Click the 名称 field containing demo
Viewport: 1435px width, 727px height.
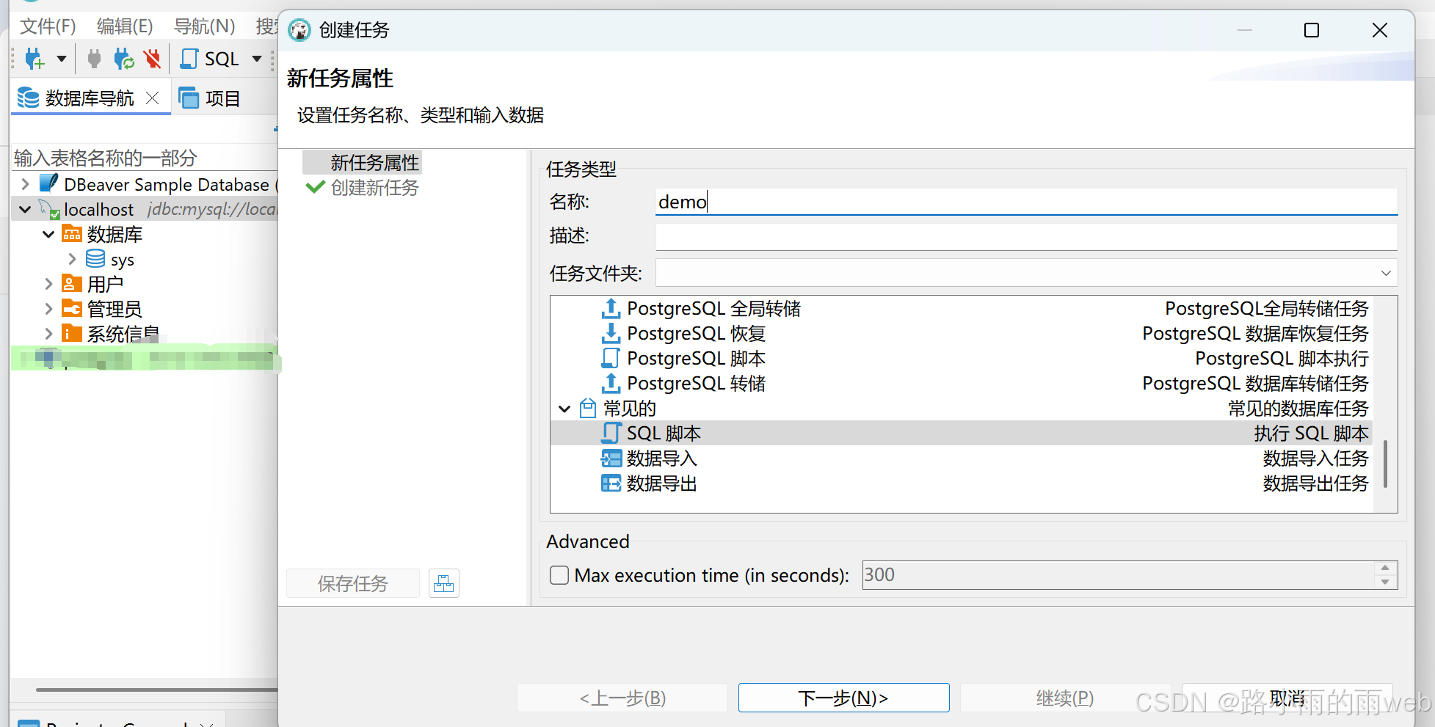1026,202
